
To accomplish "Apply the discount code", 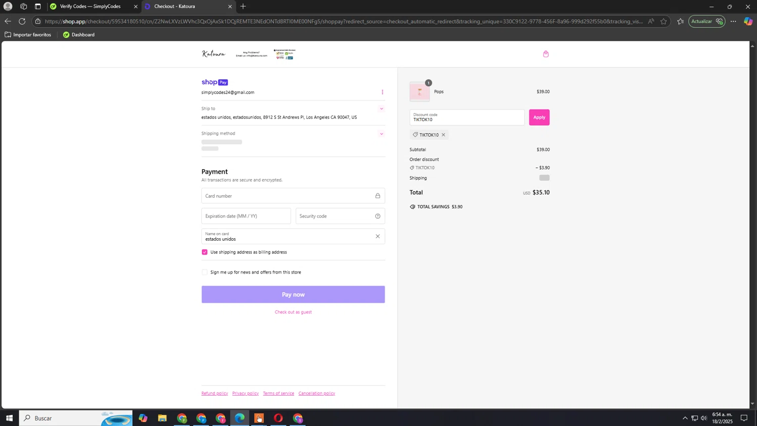I will pos(539,117).
